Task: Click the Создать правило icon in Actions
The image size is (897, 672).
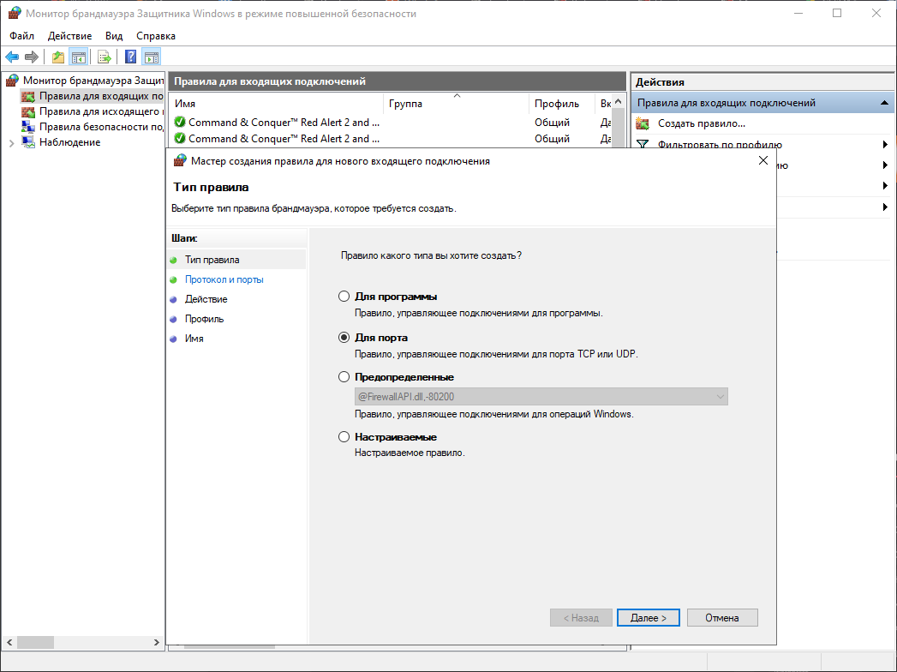Action: click(x=643, y=123)
